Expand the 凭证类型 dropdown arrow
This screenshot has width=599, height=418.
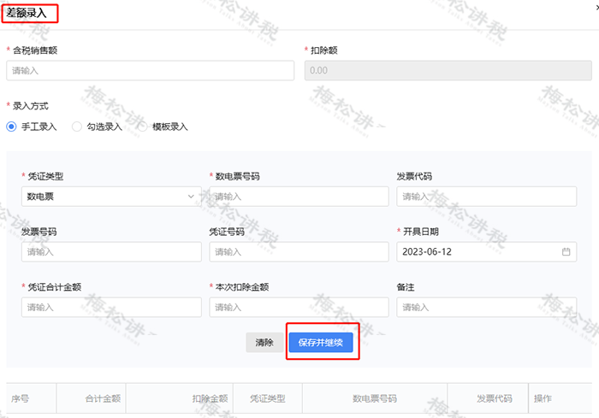click(191, 197)
